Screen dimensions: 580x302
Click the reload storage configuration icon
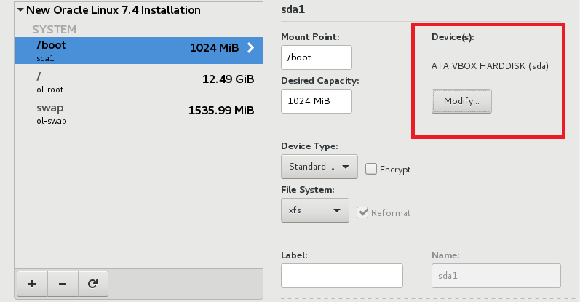pyautogui.click(x=92, y=284)
